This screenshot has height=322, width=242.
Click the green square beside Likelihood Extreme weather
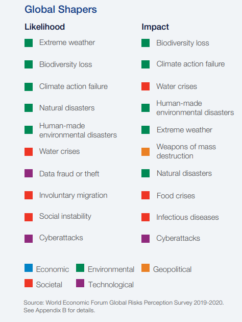(29, 43)
